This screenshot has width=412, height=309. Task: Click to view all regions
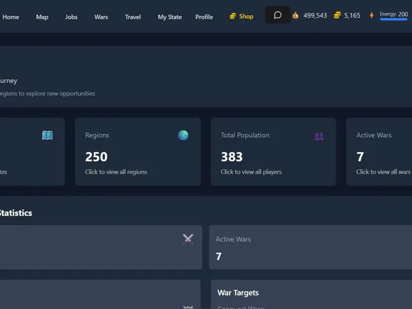[x=116, y=172]
